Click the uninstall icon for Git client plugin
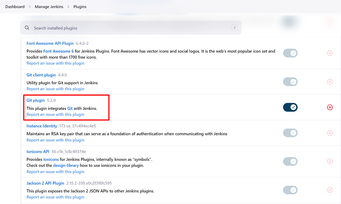 coord(330,82)
